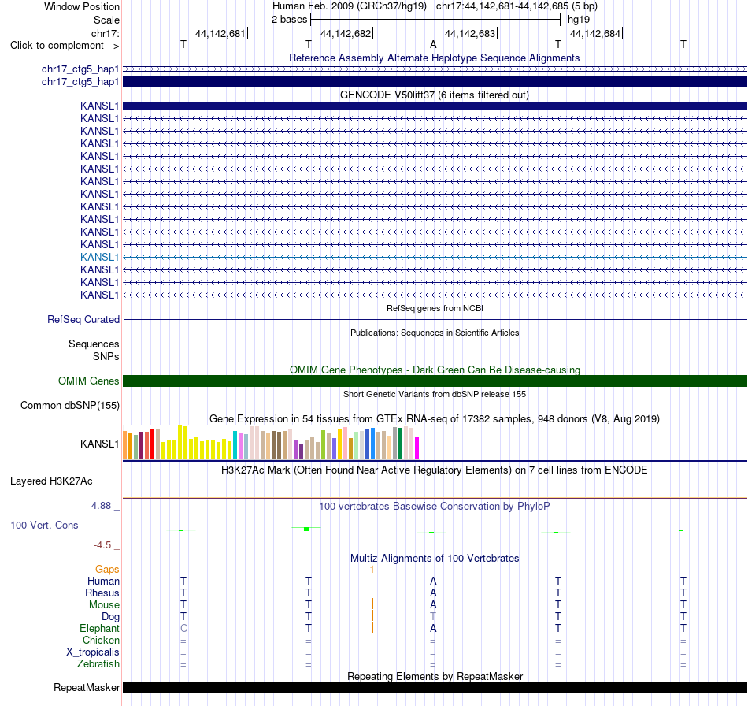Click the 'Sequences' track label
This screenshot has width=748, height=706.
[94, 344]
